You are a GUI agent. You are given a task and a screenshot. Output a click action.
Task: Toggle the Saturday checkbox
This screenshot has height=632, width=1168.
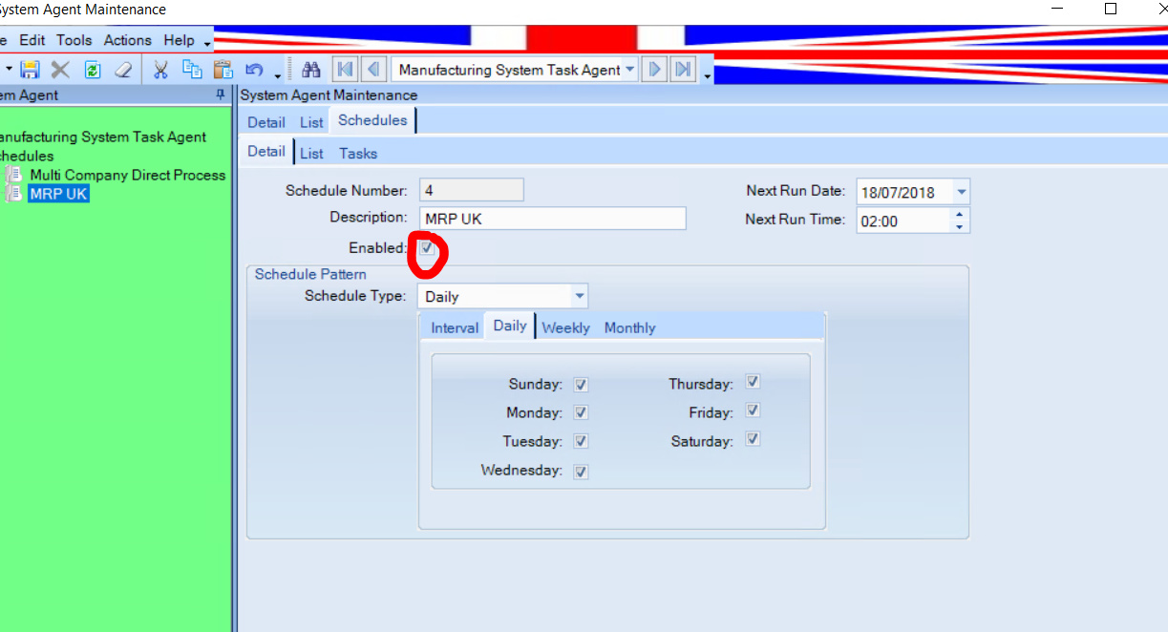click(753, 439)
